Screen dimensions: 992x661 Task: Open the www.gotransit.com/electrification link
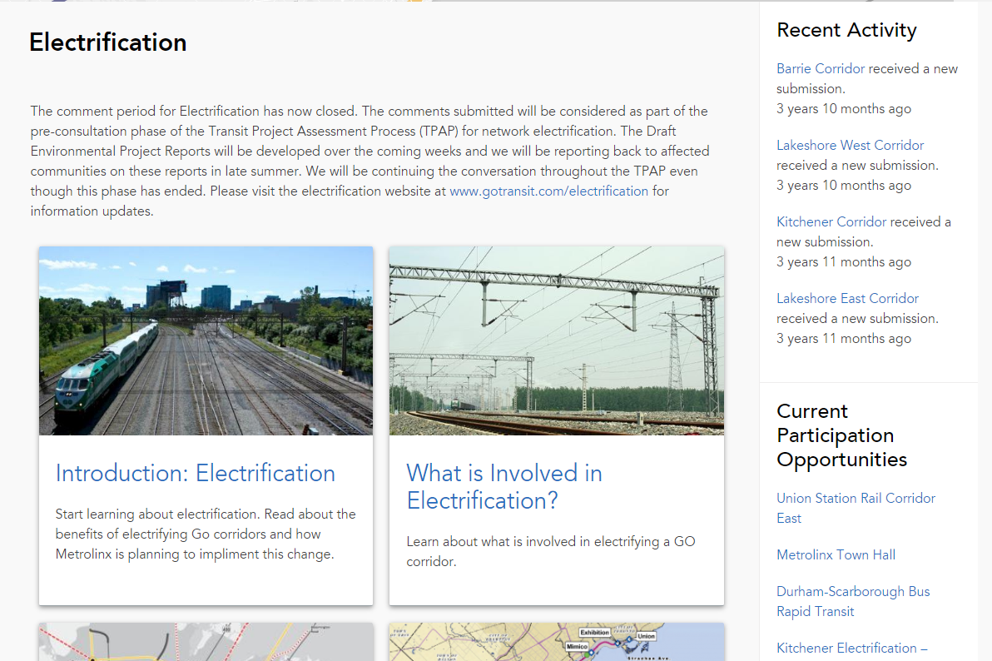(548, 191)
